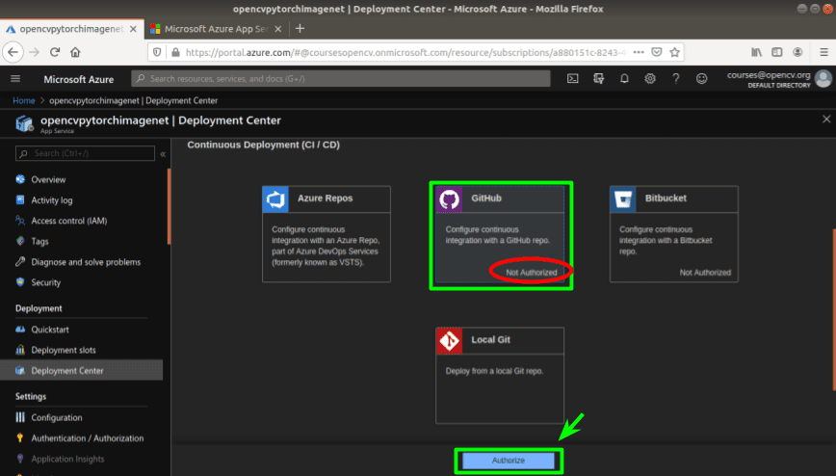The image size is (836, 476).
Task: Click the main panel vertical scrollbar
Action: pyautogui.click(x=834, y=309)
